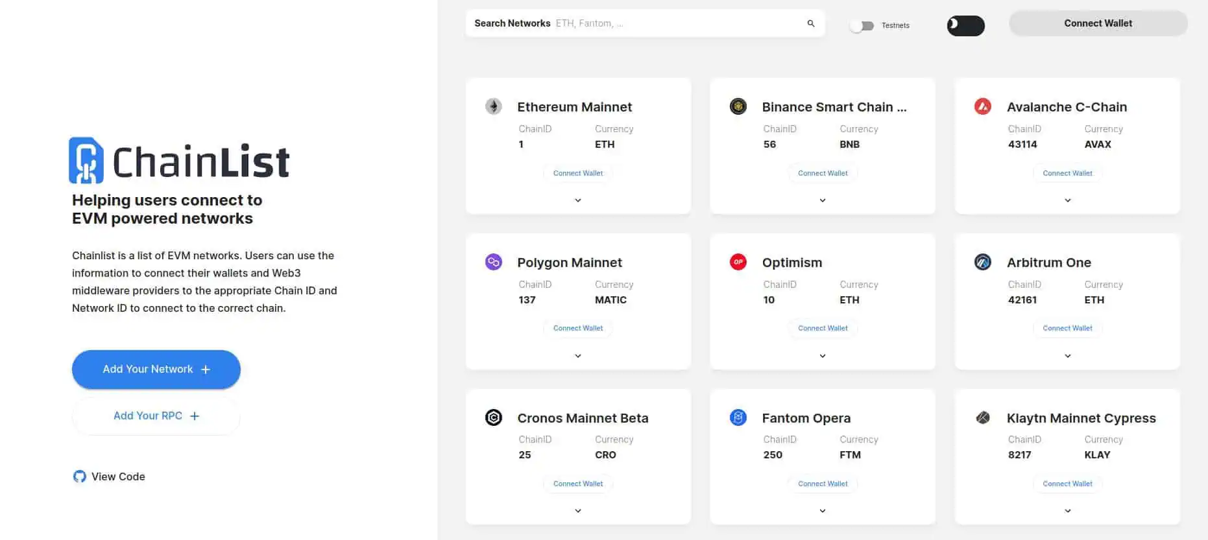
Task: Expand the Avalanche C-Chain card details
Action: (1068, 200)
